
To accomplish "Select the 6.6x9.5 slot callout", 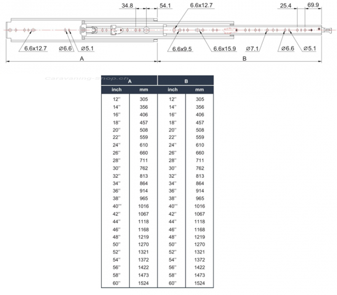I will click(x=182, y=49).
